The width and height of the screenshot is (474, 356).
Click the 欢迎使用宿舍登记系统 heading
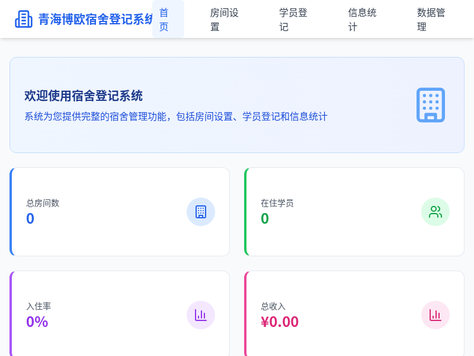84,96
